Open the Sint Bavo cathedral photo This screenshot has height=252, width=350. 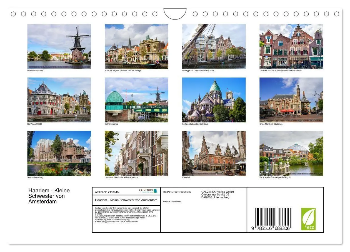tap(214, 100)
